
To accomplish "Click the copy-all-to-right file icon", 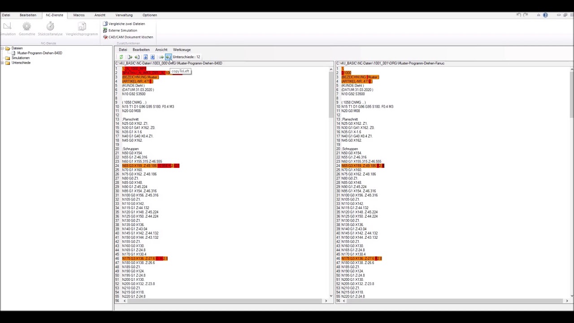I will pyautogui.click(x=130, y=57).
